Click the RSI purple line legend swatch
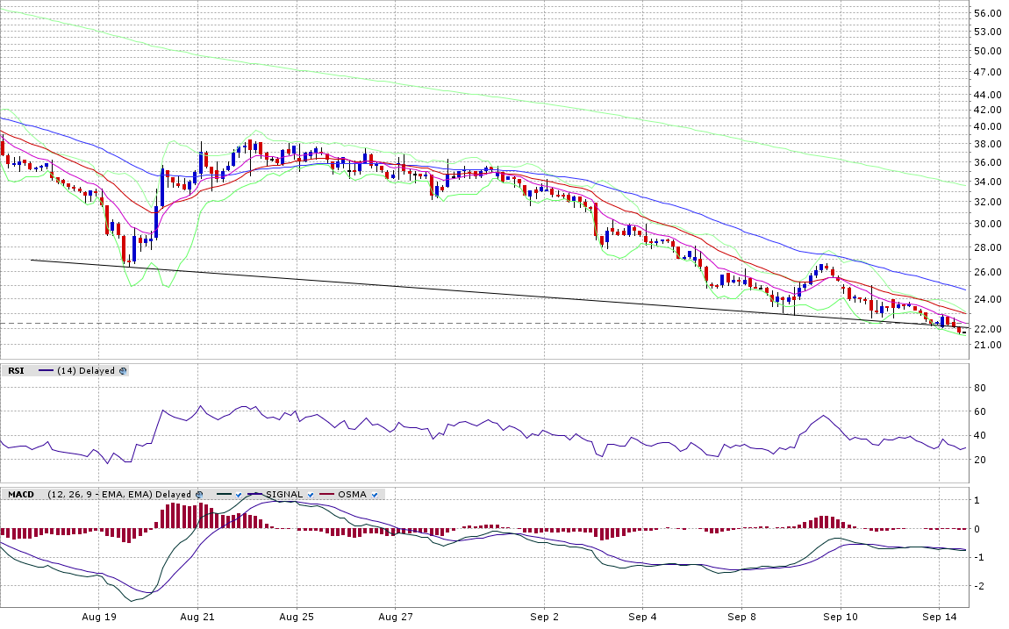Screen dimensions: 1009x629 [47, 371]
